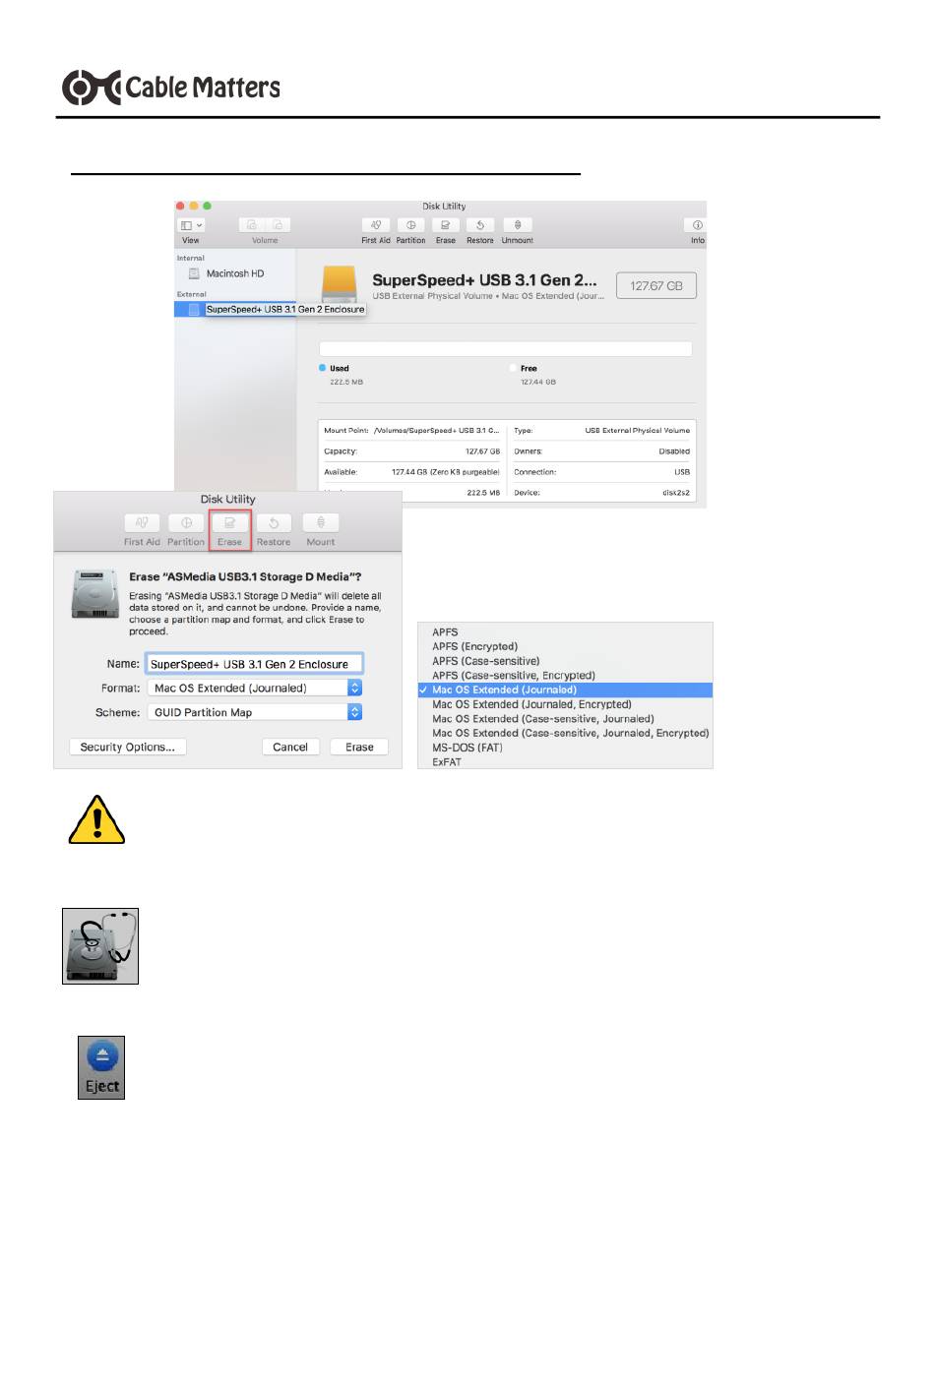Click the remove Volume toolbar icon
The height and width of the screenshot is (1380, 935).
278,225
